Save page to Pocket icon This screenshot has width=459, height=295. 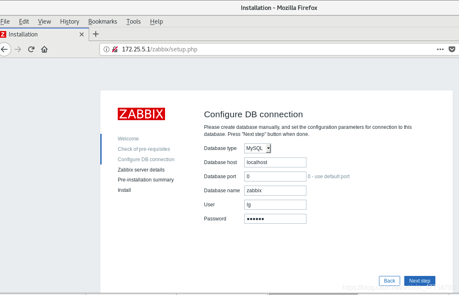tap(452, 49)
